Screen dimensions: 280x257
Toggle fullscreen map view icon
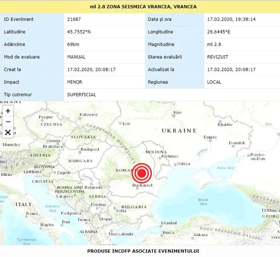point(8,132)
